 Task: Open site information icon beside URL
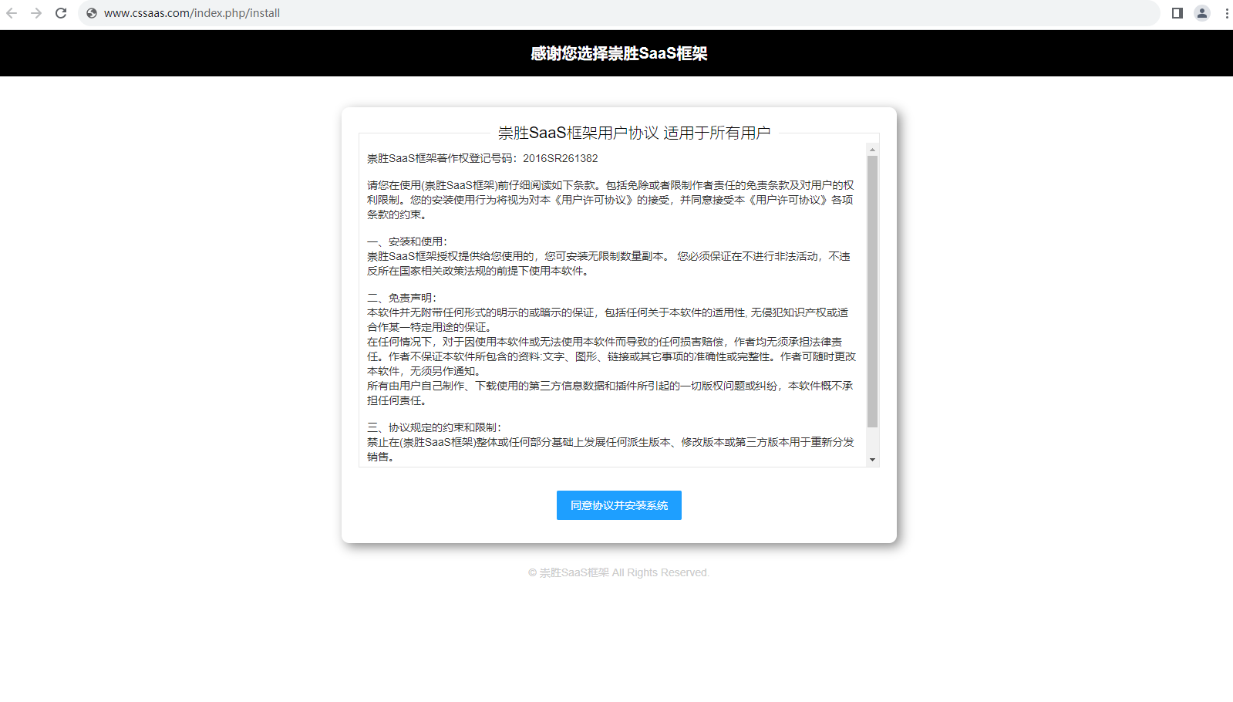click(92, 13)
